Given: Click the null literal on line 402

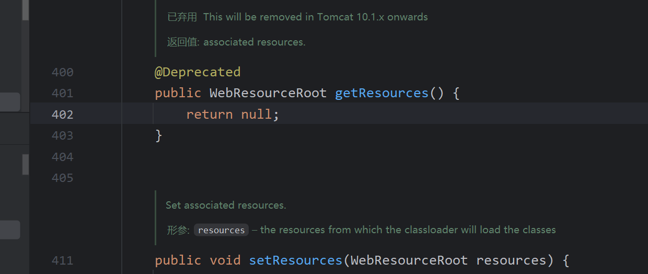Looking at the screenshot, I should click(256, 114).
